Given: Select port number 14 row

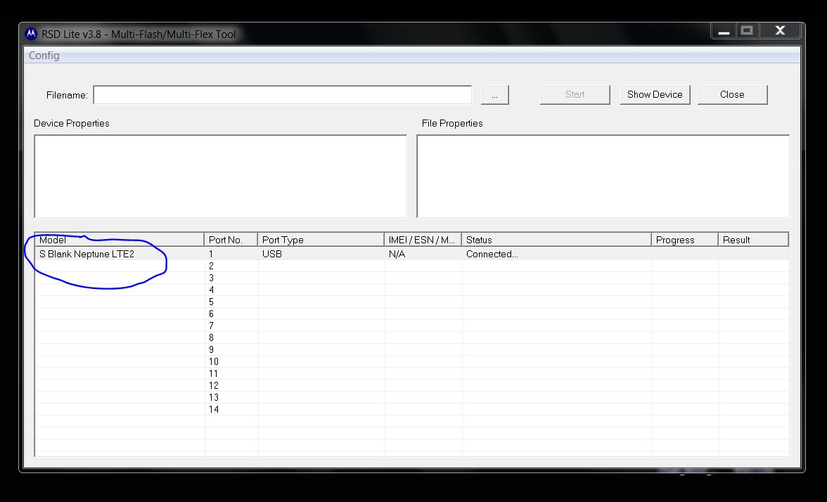Looking at the screenshot, I should coord(412,409).
